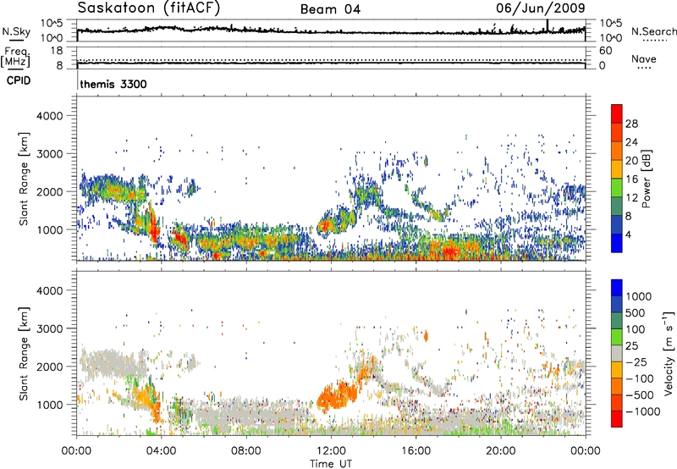Image resolution: width=677 pixels, height=469 pixels.
Task: Click the '12' label on power colorbar
Action: (631, 198)
